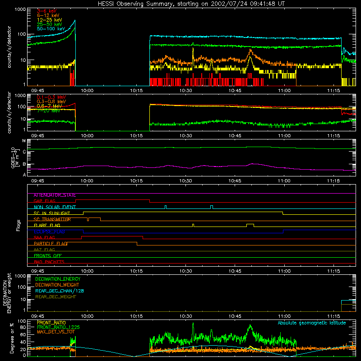Click the DECIMATION_WEIGHT legend label
The height and width of the screenshot is (361, 361).
coord(57,285)
